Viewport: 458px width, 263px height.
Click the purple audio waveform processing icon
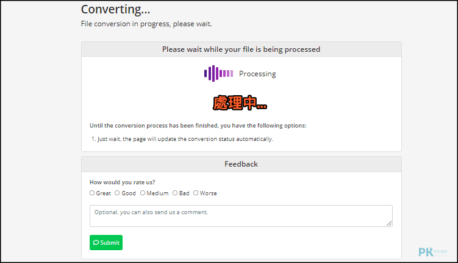[x=218, y=73]
